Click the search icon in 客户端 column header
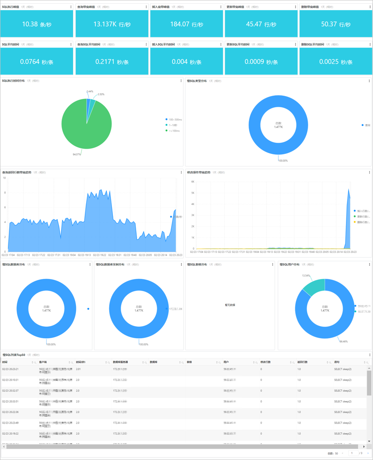The image size is (373, 460). pos(72,362)
